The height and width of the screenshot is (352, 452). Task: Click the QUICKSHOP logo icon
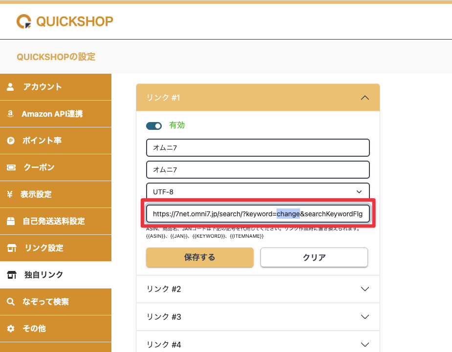click(x=24, y=21)
